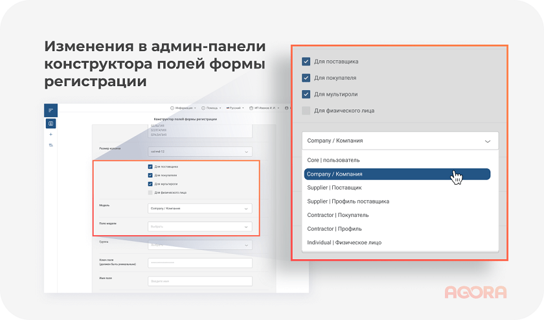
Task: Select БОЛГАРИЯ in the country list
Action: 159,130
